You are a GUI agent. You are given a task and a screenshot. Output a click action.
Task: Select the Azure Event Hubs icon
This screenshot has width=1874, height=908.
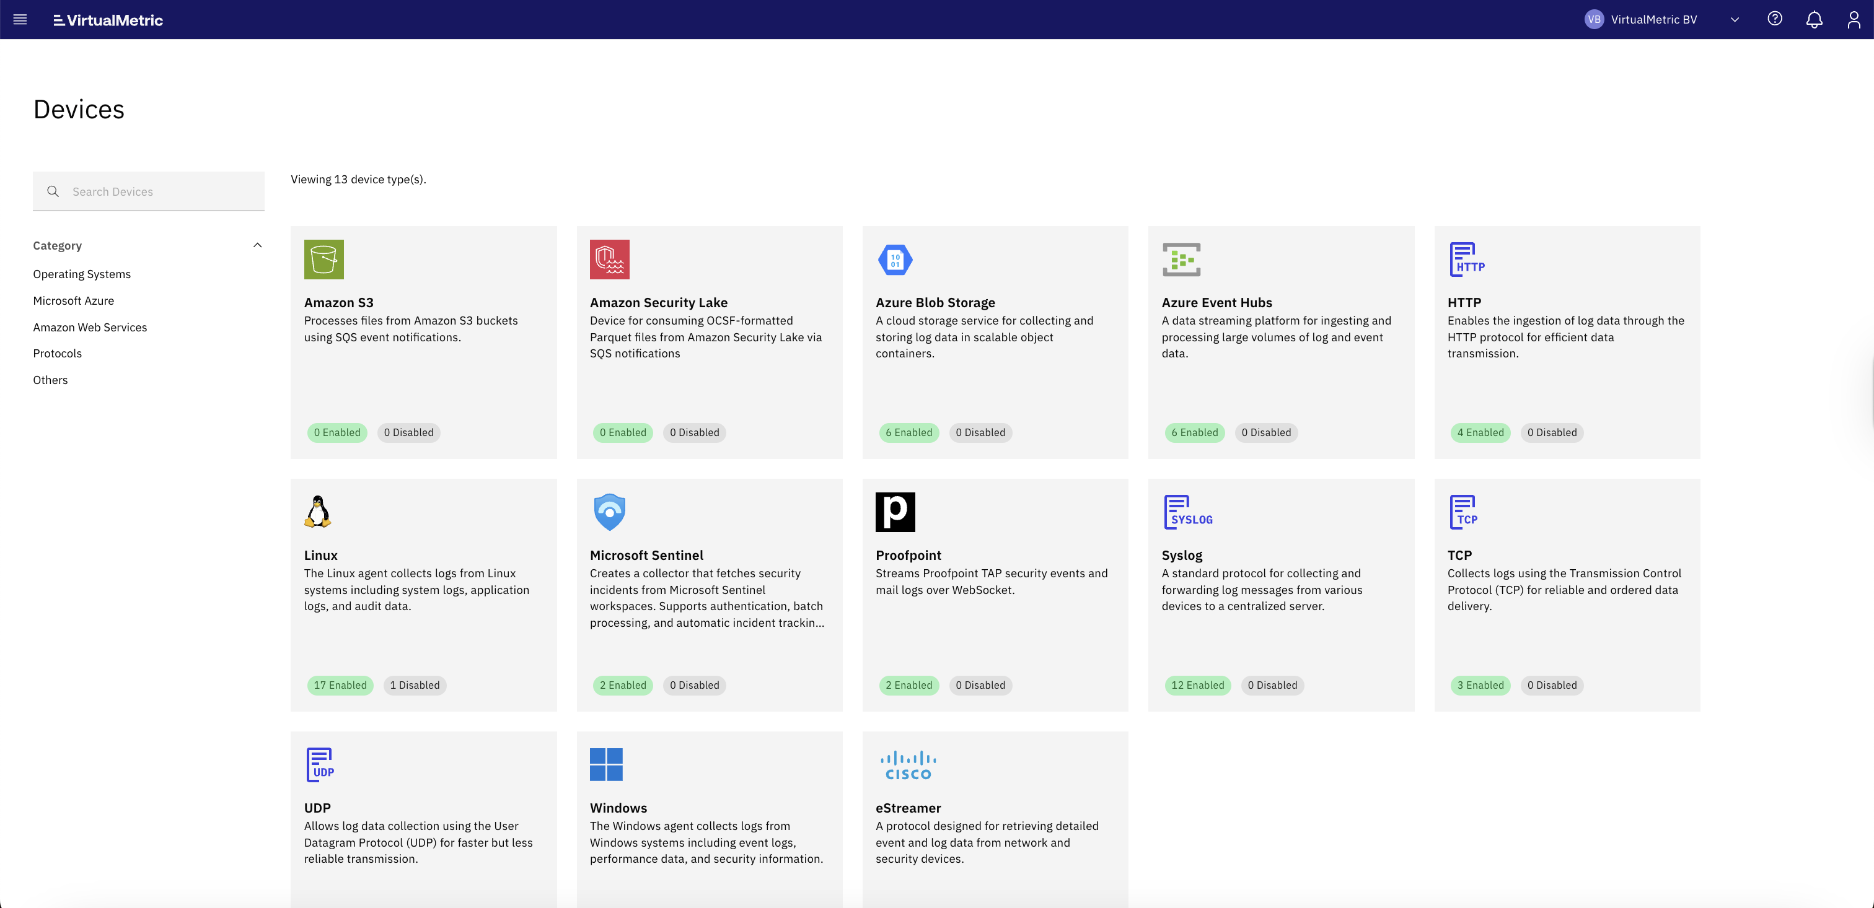[x=1181, y=259]
